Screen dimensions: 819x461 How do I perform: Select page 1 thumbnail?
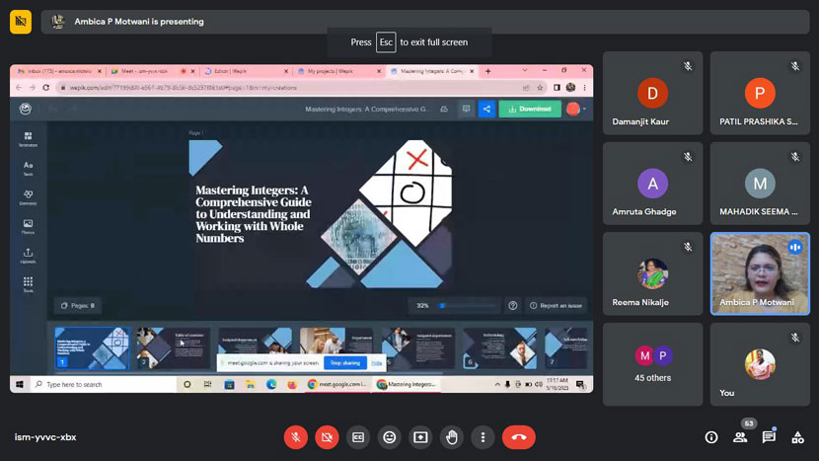click(92, 348)
